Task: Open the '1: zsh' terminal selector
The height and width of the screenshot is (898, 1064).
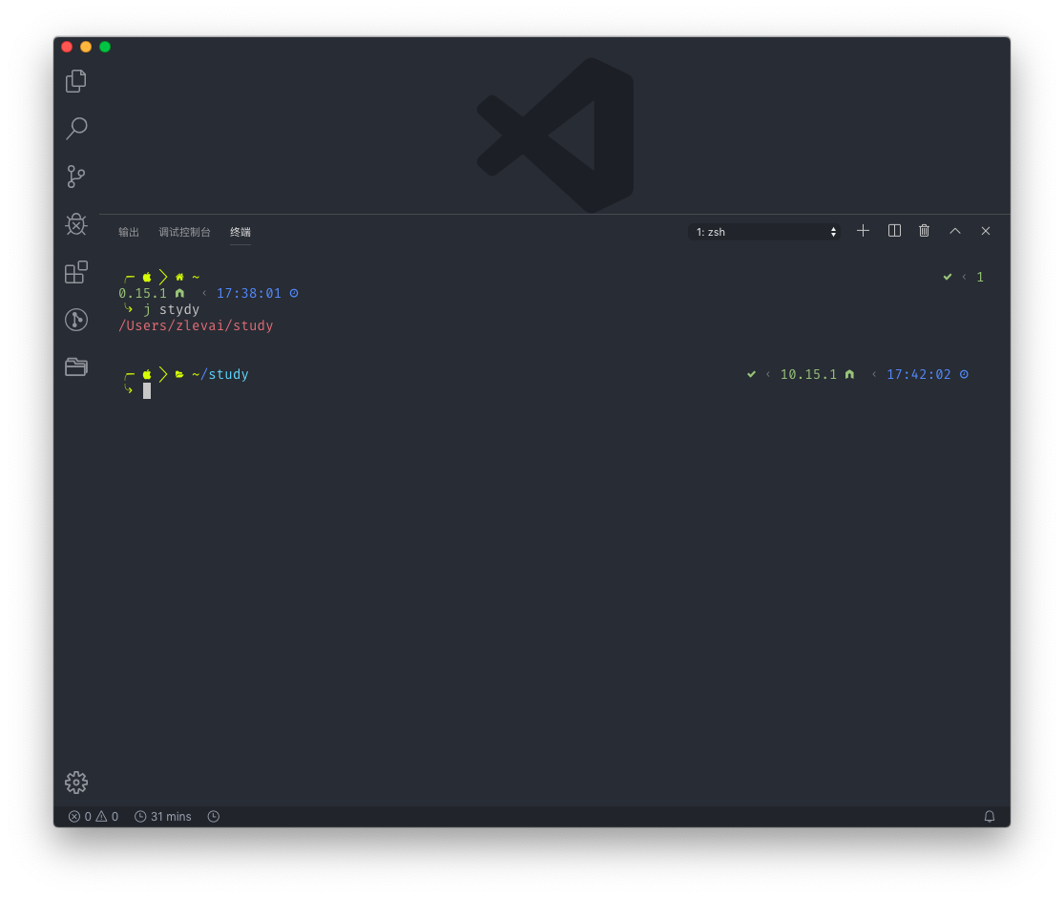Action: point(764,232)
